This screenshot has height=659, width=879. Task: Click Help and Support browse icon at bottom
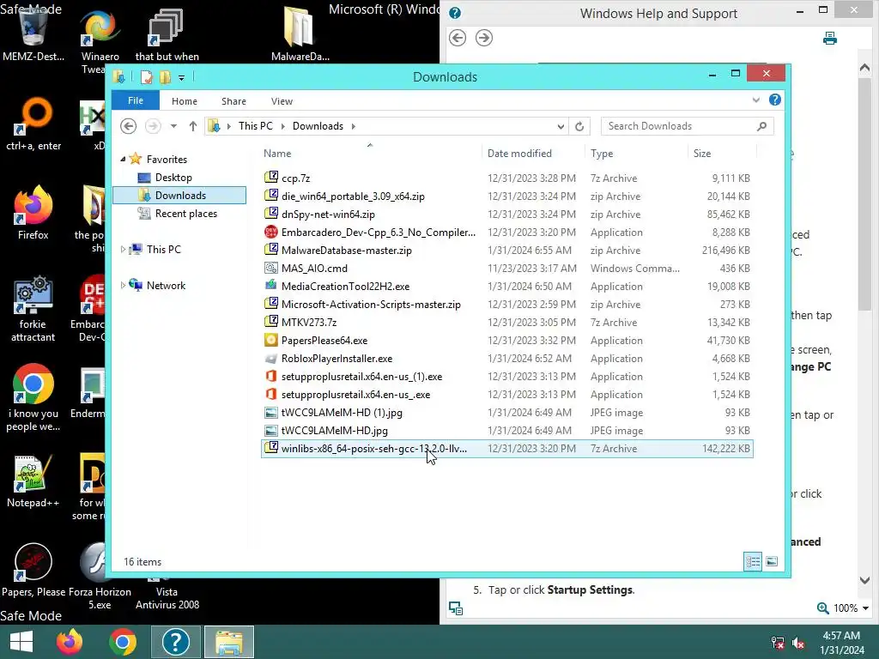[456, 608]
